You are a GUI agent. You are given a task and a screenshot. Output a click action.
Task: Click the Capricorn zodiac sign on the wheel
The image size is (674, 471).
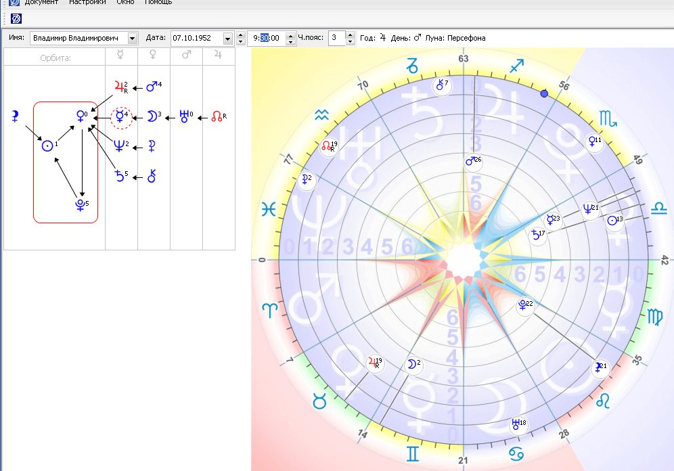(412, 66)
